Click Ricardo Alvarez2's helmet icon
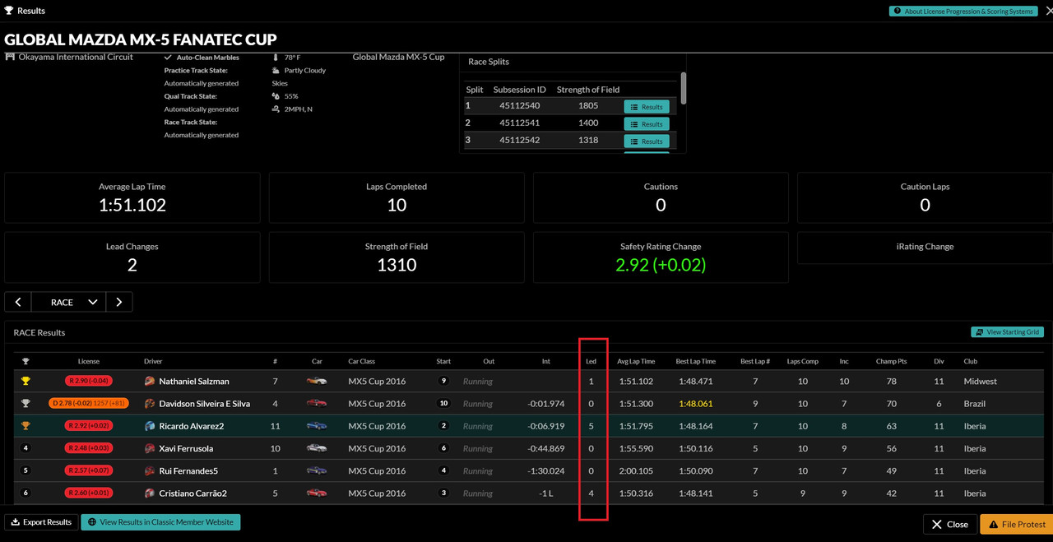The height and width of the screenshot is (542, 1053). coord(150,426)
